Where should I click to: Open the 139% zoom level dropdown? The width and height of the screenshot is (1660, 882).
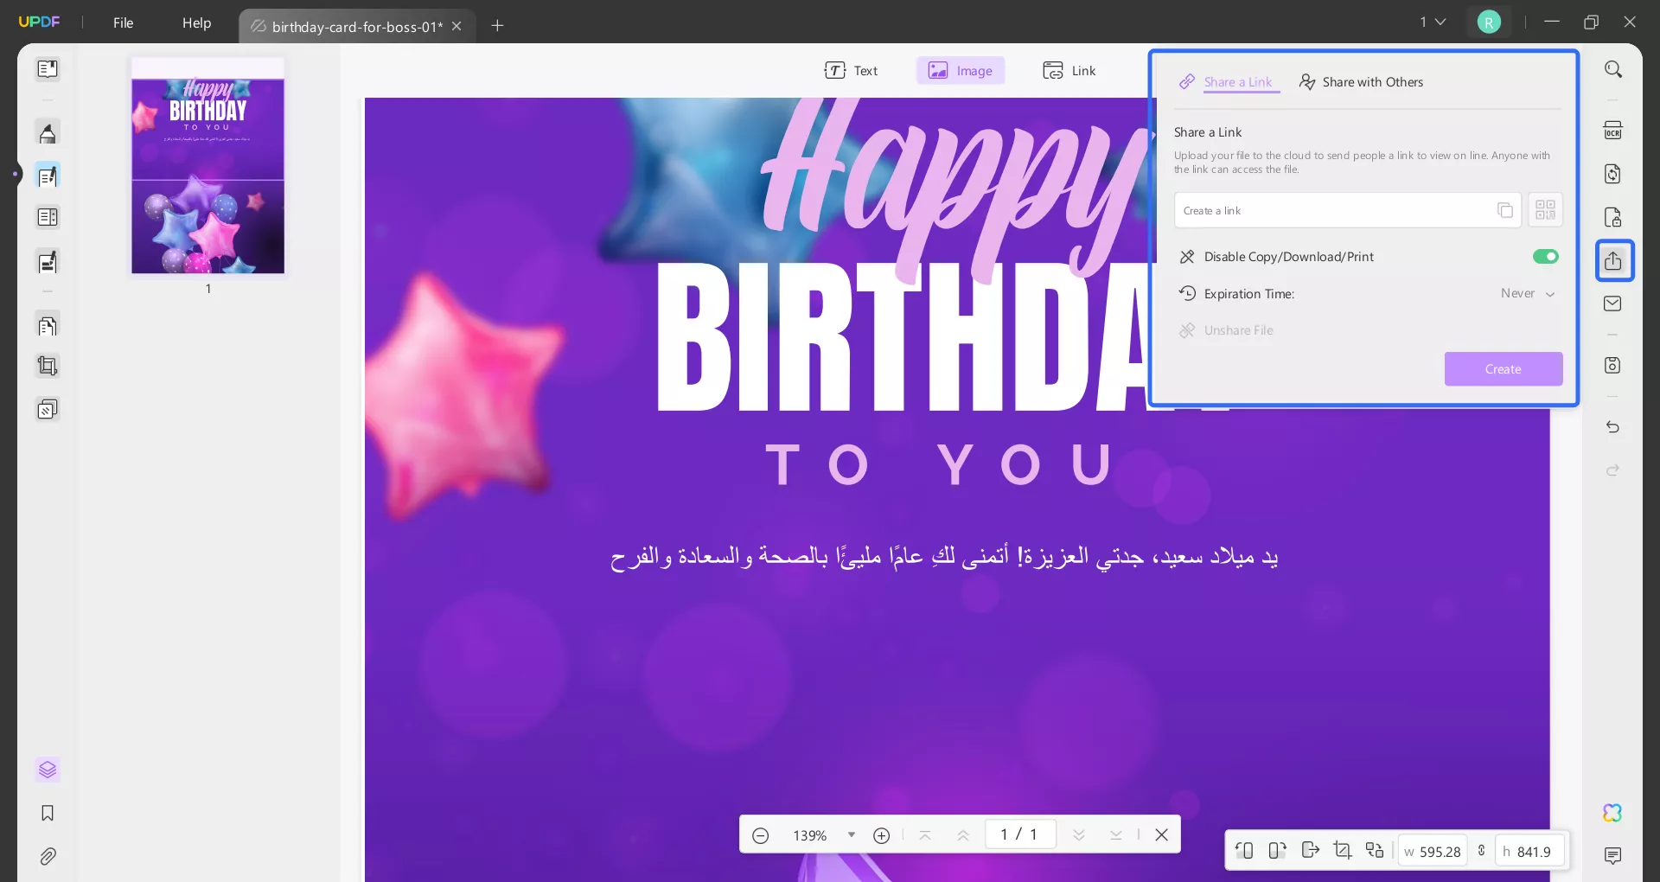[x=851, y=834]
